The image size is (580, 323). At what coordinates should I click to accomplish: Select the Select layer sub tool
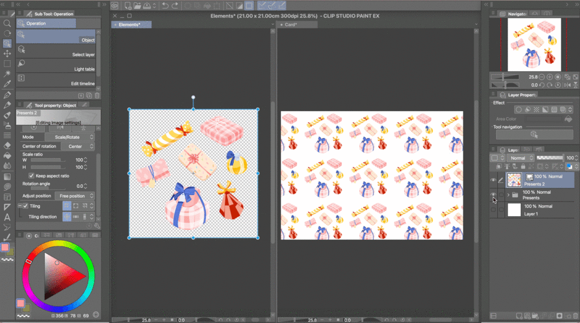pyautogui.click(x=56, y=51)
